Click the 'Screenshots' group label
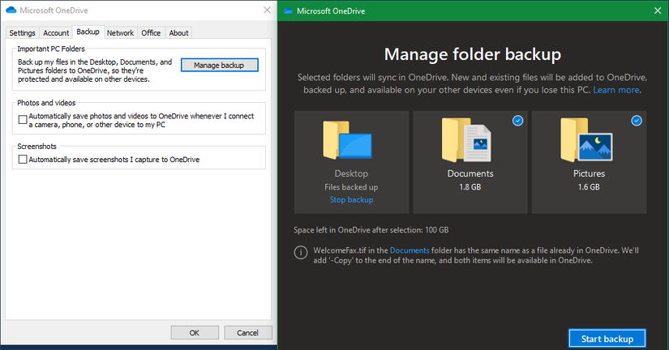The height and width of the screenshot is (350, 669). coord(36,146)
